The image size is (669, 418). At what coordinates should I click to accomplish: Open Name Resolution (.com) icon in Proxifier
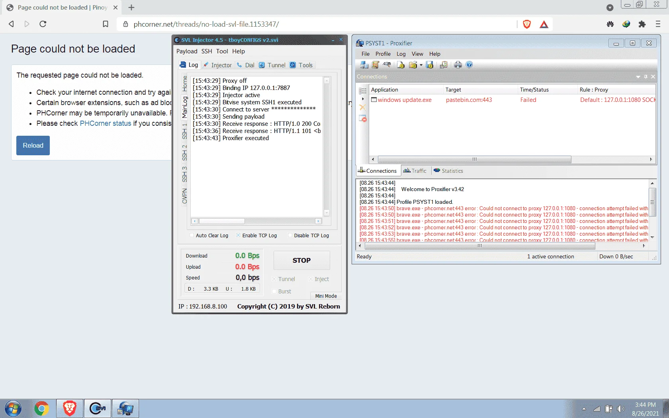(x=387, y=65)
